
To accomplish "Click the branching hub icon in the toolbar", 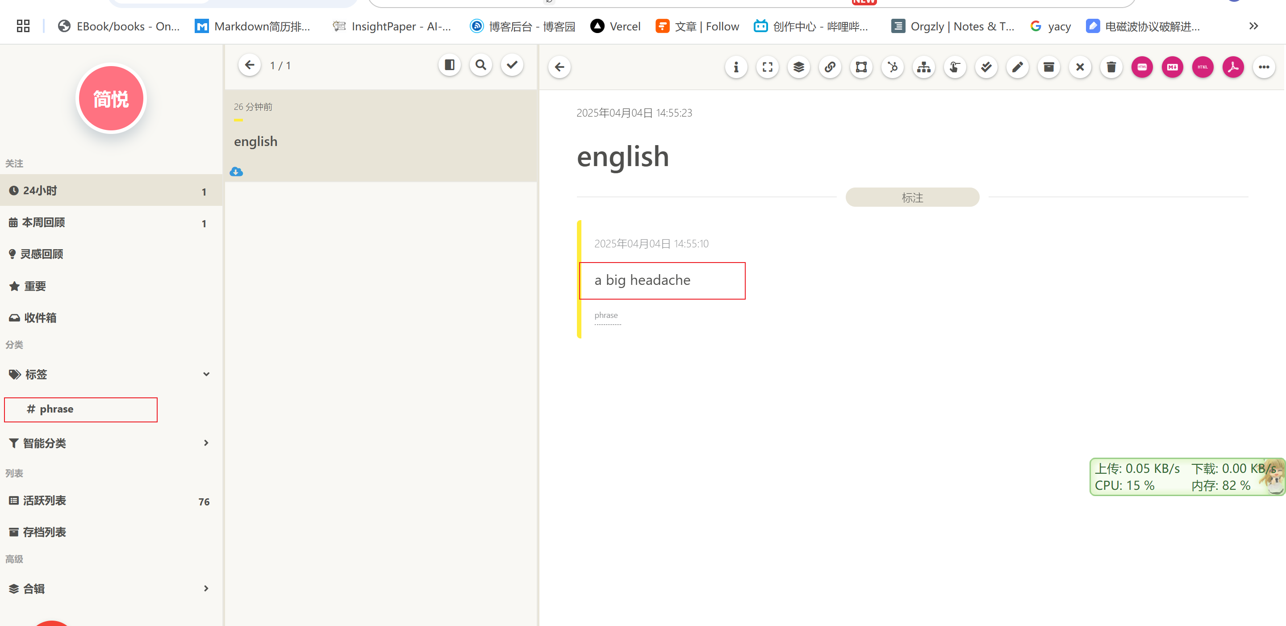I will [893, 67].
